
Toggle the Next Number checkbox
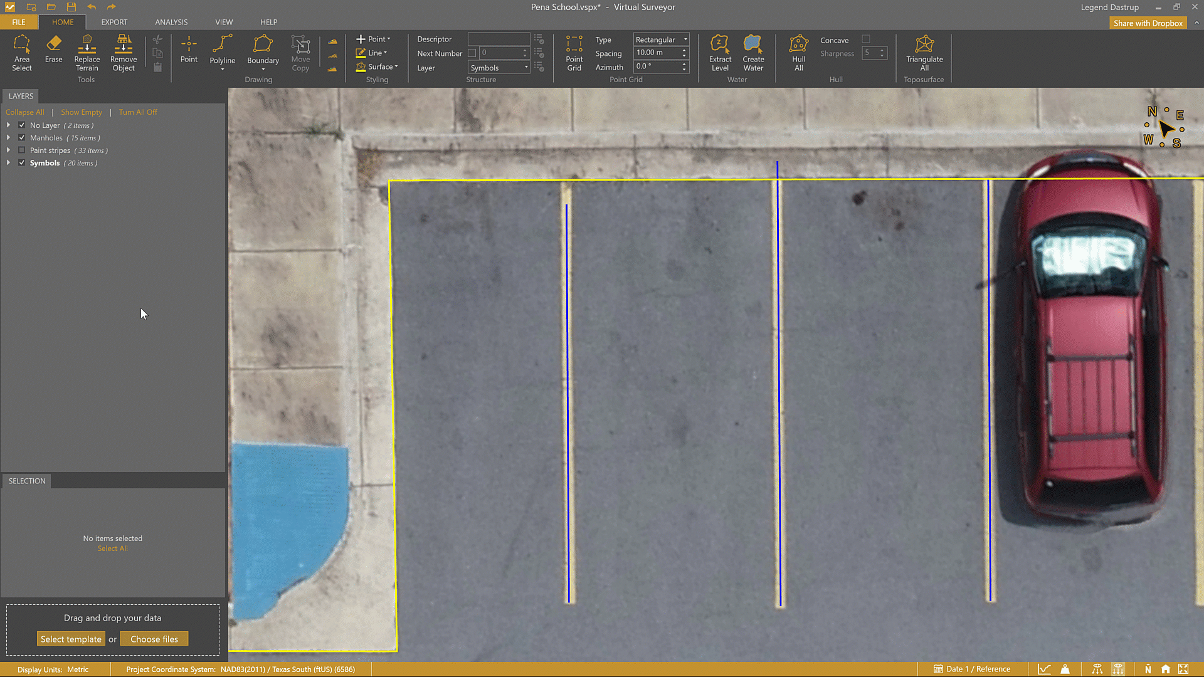(472, 53)
